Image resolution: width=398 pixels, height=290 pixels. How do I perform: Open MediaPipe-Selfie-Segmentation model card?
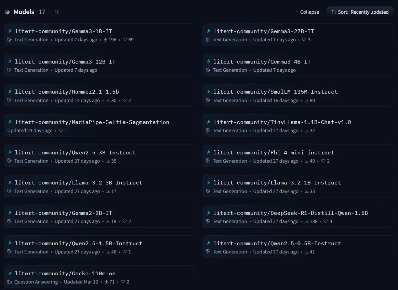point(99,126)
